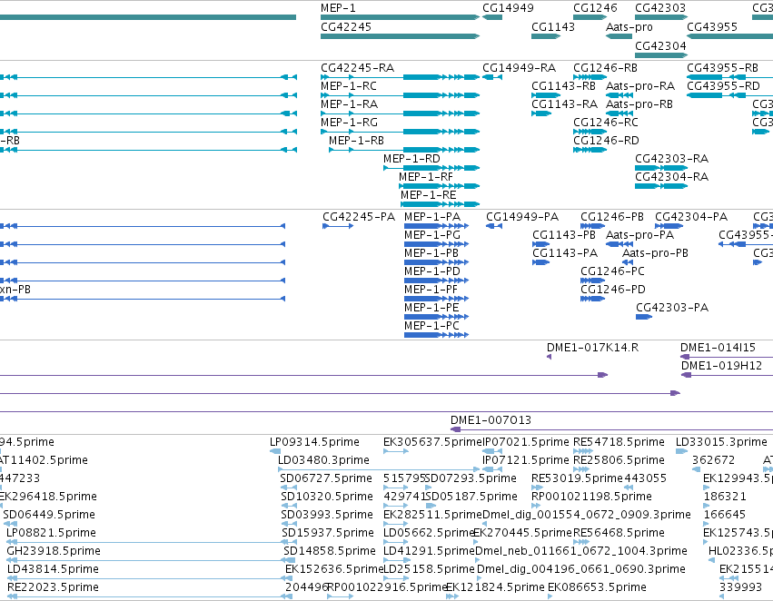Click the CG1143 gene label

(553, 26)
